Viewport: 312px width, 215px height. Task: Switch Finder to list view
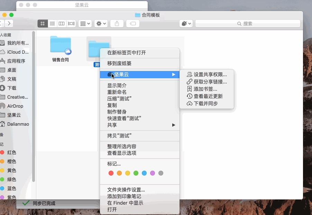[x=52, y=24]
